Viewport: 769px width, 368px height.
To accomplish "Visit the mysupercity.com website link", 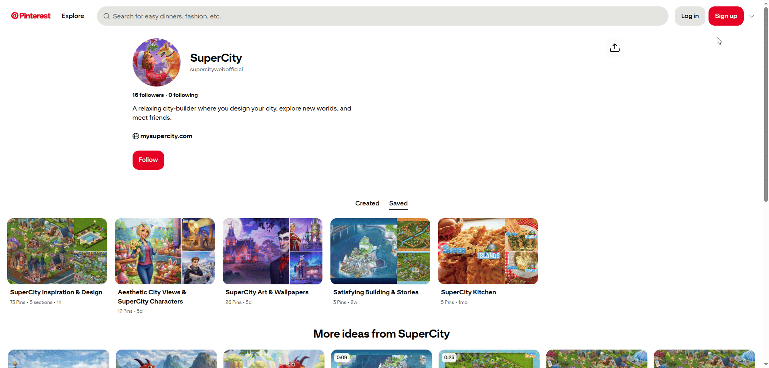I will coord(166,136).
